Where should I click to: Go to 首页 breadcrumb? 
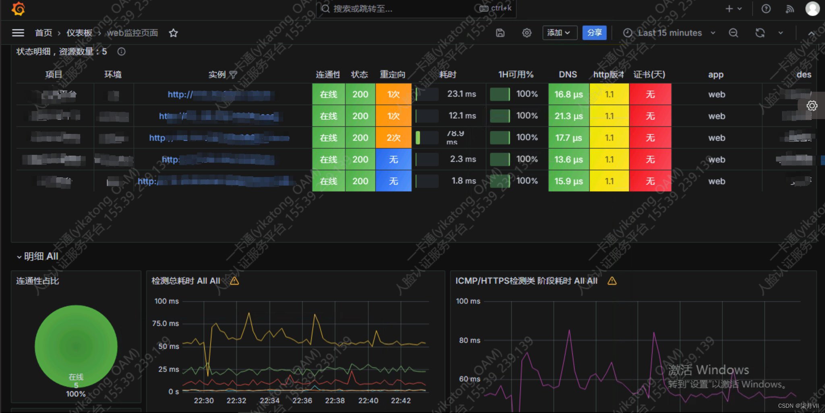(44, 33)
